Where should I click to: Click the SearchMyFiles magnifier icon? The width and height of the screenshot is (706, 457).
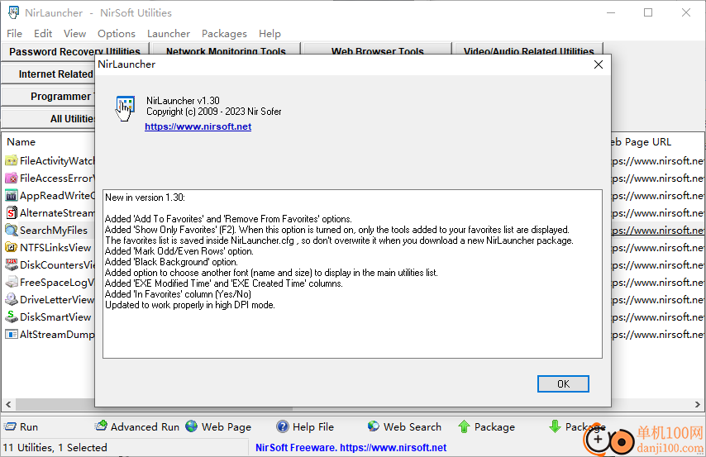[12, 230]
